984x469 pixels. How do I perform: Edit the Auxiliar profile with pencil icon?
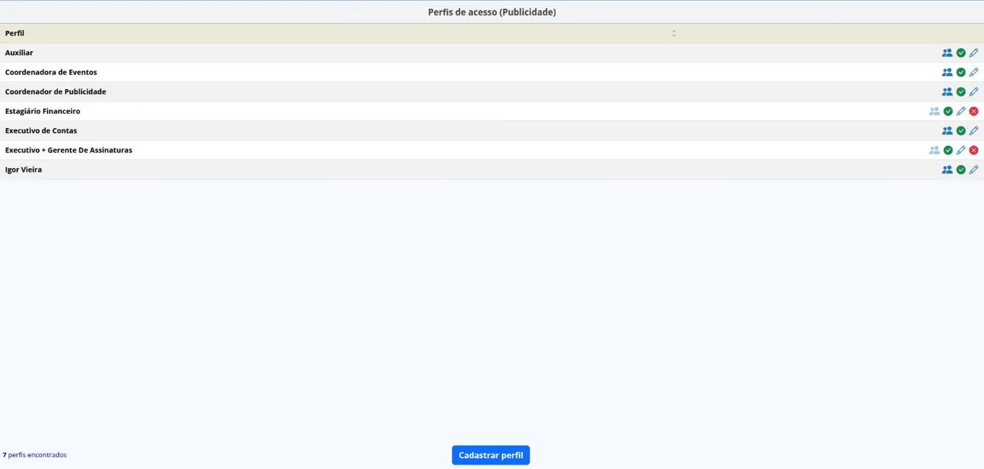pyautogui.click(x=973, y=53)
